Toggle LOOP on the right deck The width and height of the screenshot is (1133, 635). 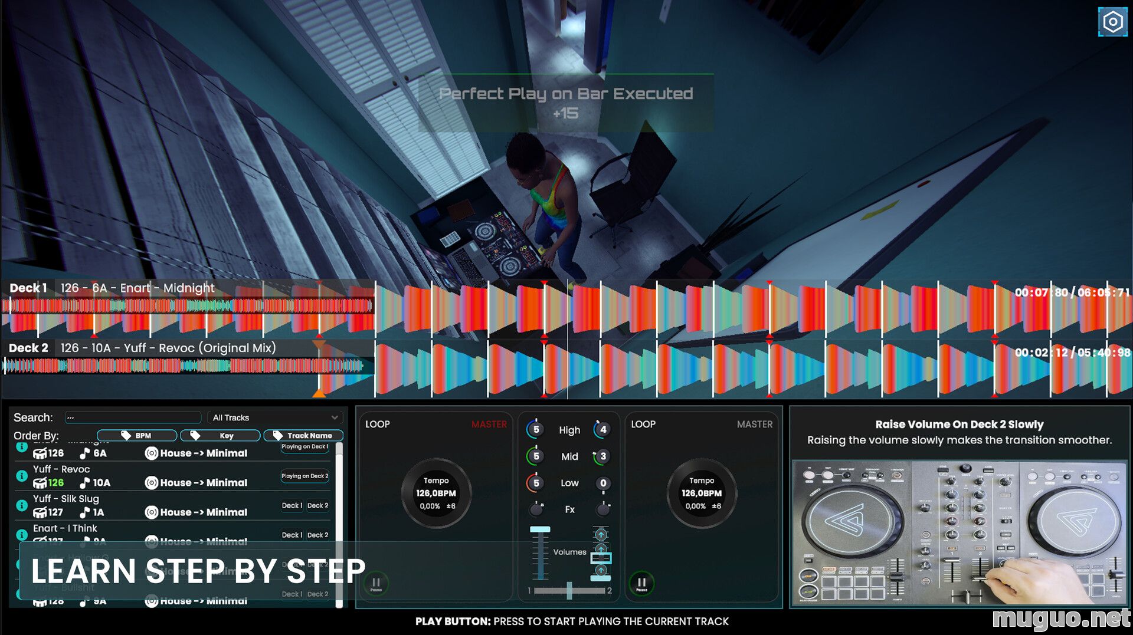[x=643, y=424]
